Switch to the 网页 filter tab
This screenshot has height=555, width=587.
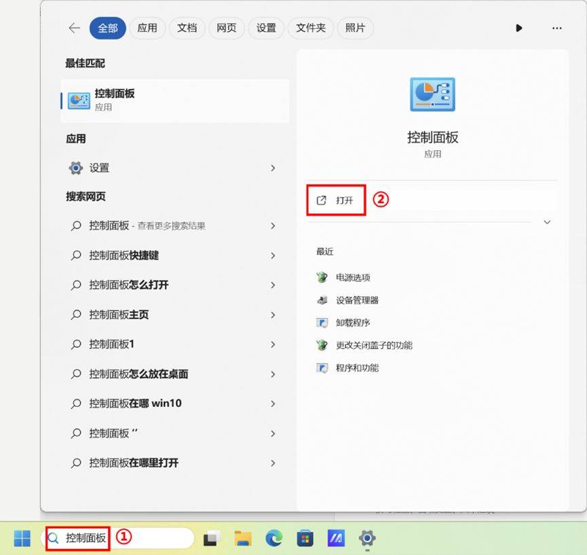[x=227, y=28]
